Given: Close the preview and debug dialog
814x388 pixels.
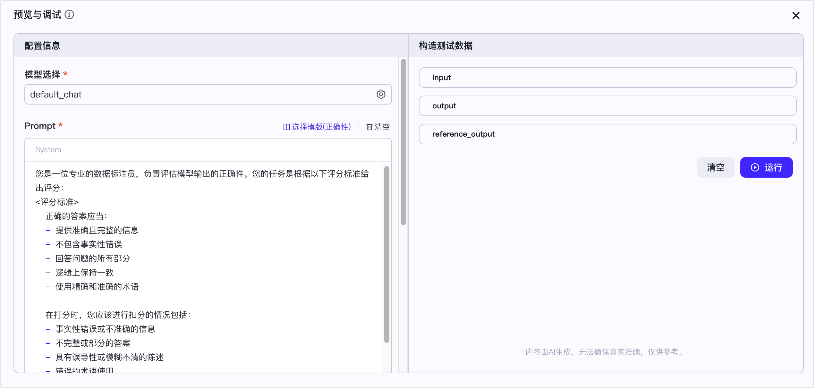Looking at the screenshot, I should (796, 15).
